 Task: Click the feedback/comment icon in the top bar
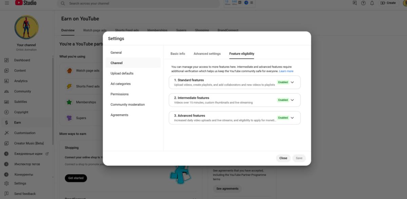(355, 3)
